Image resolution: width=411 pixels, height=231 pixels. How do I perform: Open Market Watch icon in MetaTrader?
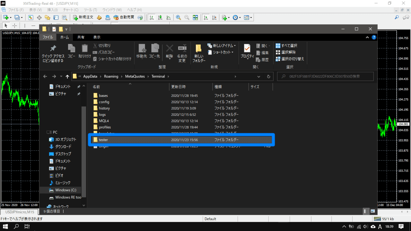[31, 17]
